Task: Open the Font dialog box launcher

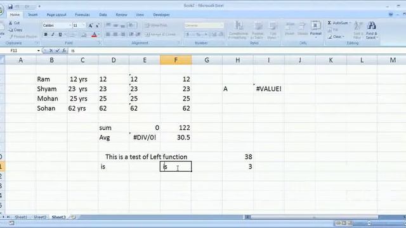Action: click(100, 43)
